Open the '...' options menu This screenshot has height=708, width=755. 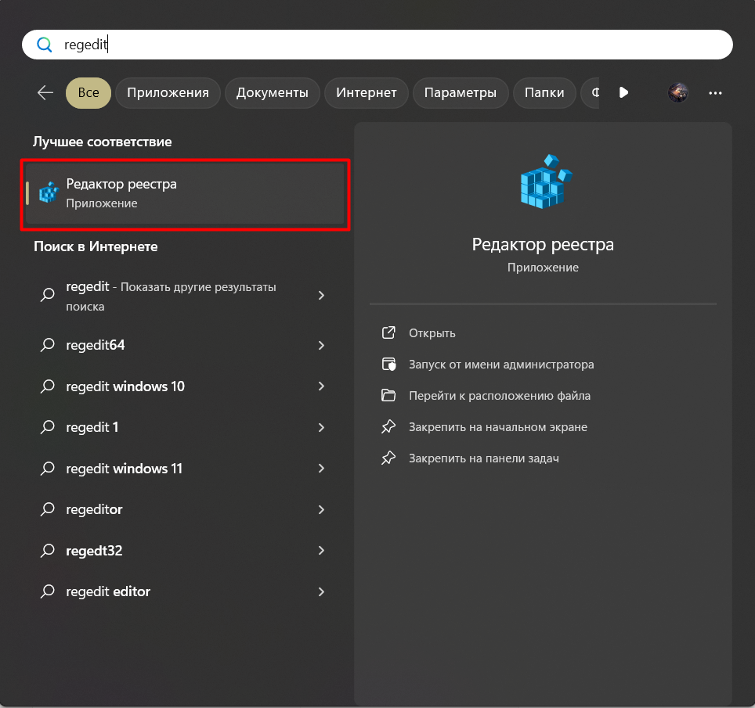point(715,92)
